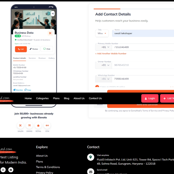Viewport: 174px width, 174px height.
Task: Switch to the Services tab in preview
Action: coord(32,58)
